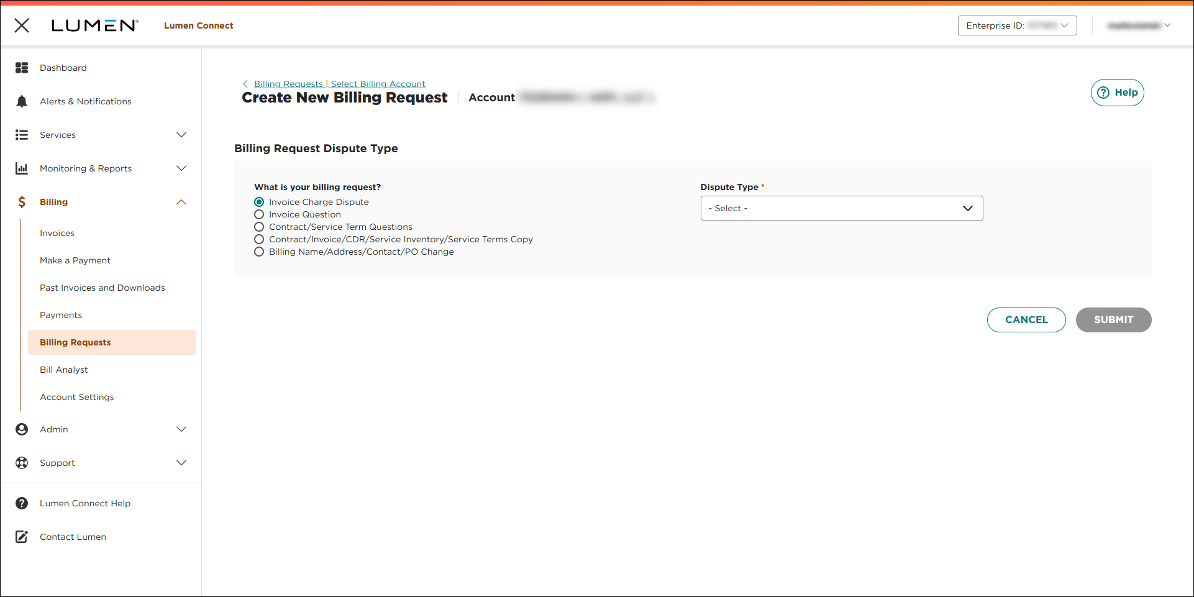The height and width of the screenshot is (597, 1194).
Task: Click the Support globe icon
Action: point(22,462)
